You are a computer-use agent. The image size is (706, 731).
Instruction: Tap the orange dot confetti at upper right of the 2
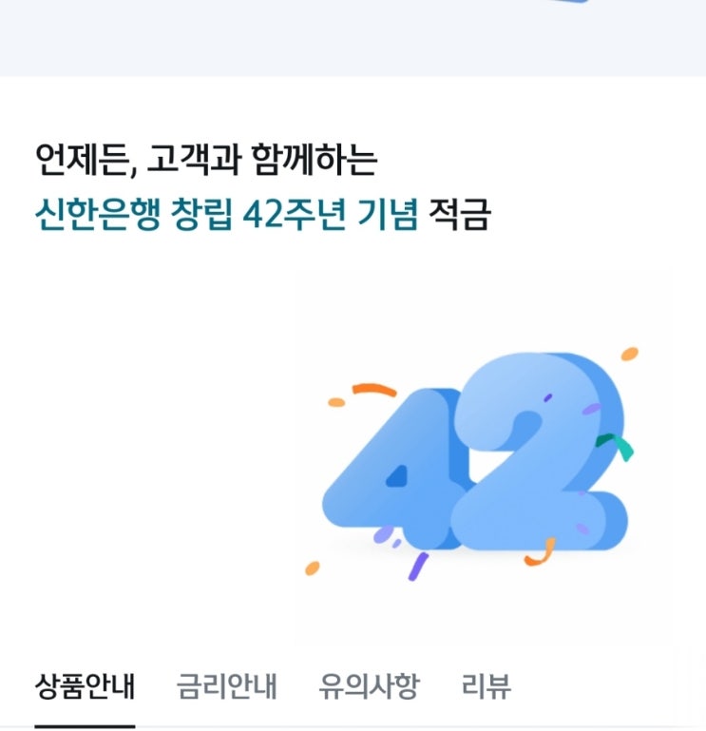click(630, 354)
